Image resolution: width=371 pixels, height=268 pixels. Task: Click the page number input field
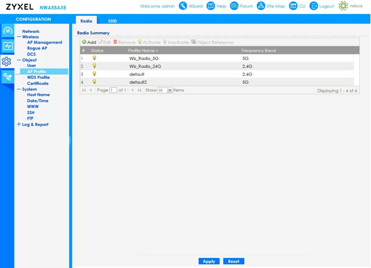click(x=113, y=90)
